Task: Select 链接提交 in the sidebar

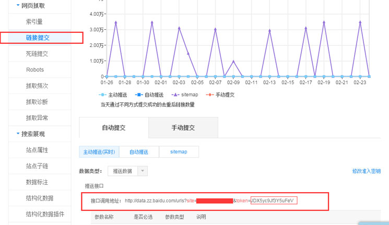Action: (37, 38)
